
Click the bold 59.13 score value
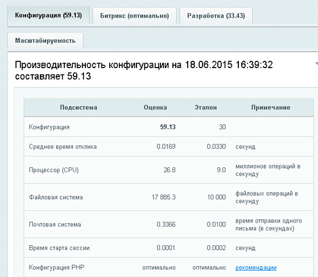pos(168,127)
